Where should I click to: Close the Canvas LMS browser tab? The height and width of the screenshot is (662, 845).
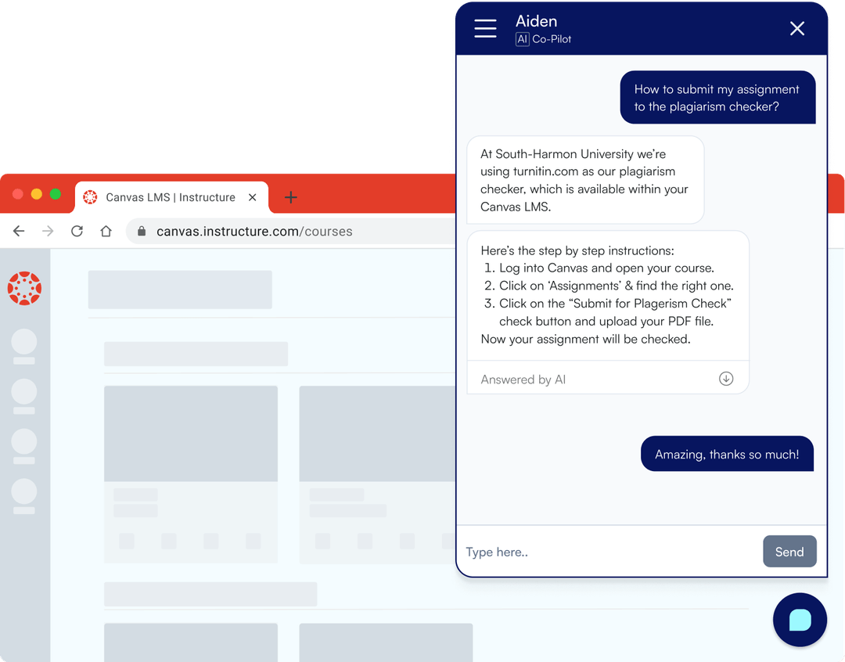[x=252, y=197]
